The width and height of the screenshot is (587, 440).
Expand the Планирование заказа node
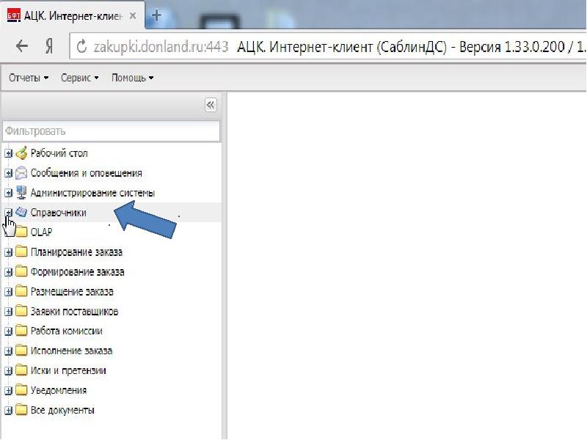8,252
